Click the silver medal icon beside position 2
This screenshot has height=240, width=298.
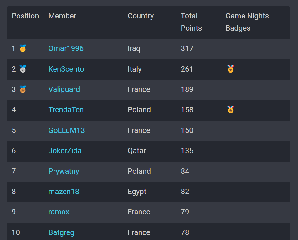point(23,69)
